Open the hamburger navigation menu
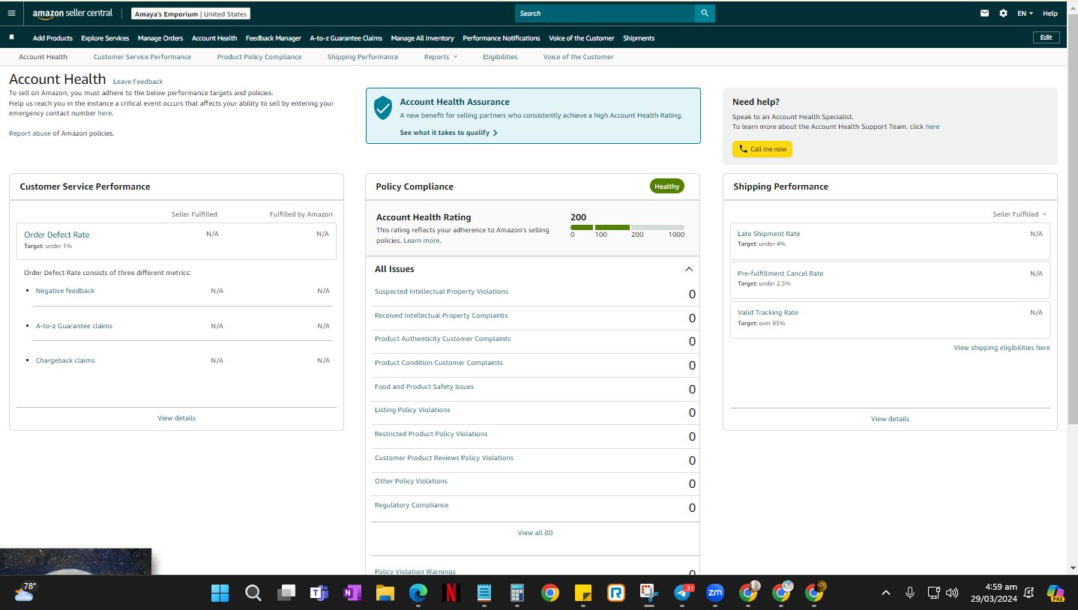The height and width of the screenshot is (610, 1078). pyautogui.click(x=11, y=13)
